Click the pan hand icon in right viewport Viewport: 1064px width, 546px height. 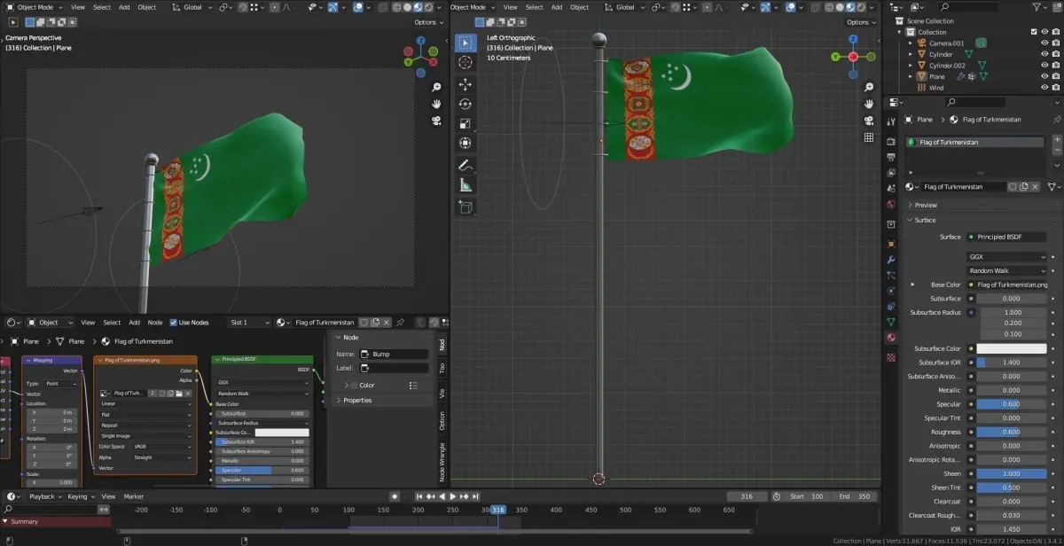coord(869,104)
